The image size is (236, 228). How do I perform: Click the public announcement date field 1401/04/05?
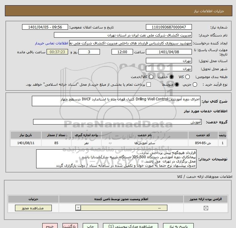[45, 27]
